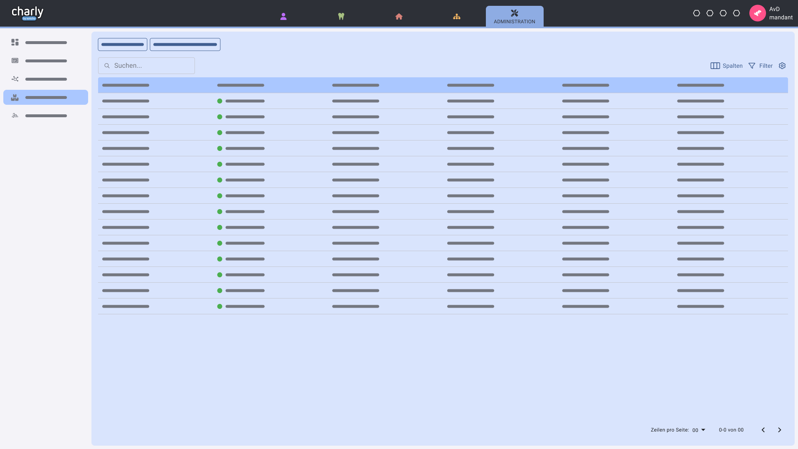Open the Spalten column chooser

[x=727, y=66]
